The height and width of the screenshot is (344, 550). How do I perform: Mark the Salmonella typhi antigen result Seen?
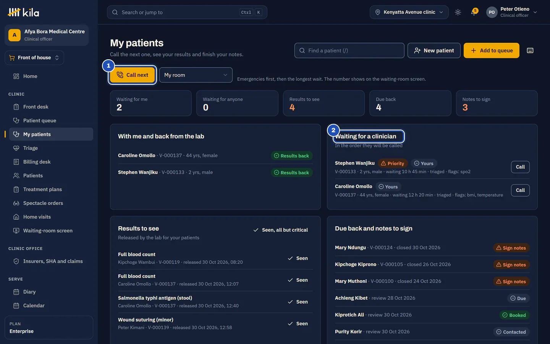298,302
